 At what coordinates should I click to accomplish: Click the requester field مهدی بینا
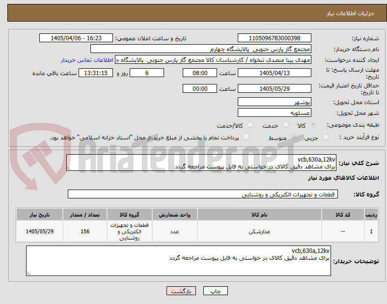(213, 60)
